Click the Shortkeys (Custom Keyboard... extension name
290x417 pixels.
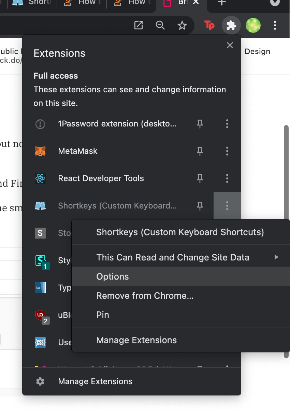117,206
